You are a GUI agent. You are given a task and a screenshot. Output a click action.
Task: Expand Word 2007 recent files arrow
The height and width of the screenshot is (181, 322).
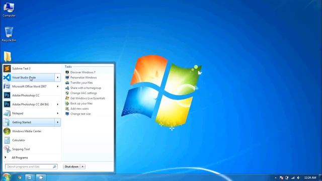click(x=58, y=86)
